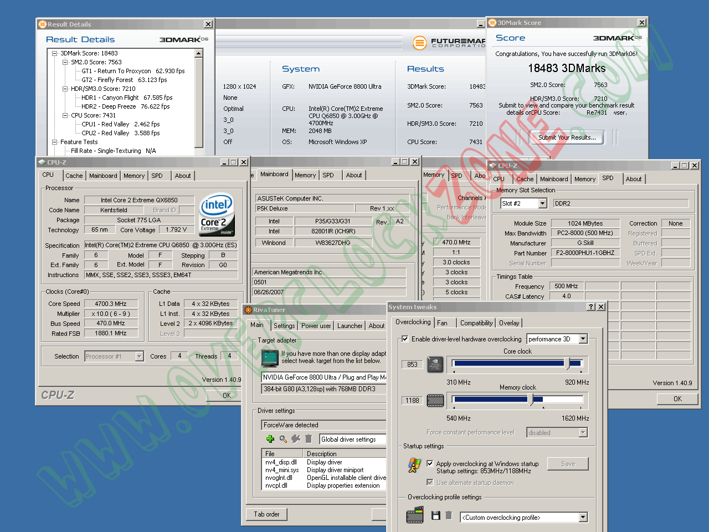The height and width of the screenshot is (532, 709).
Task: Select GT1 - Return To Proxycon row
Action: point(133,71)
